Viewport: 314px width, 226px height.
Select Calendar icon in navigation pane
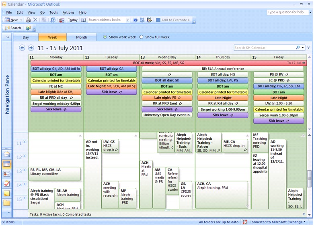click(6, 164)
